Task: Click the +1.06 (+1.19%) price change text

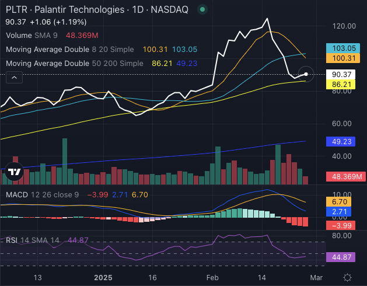Action: tap(58, 22)
